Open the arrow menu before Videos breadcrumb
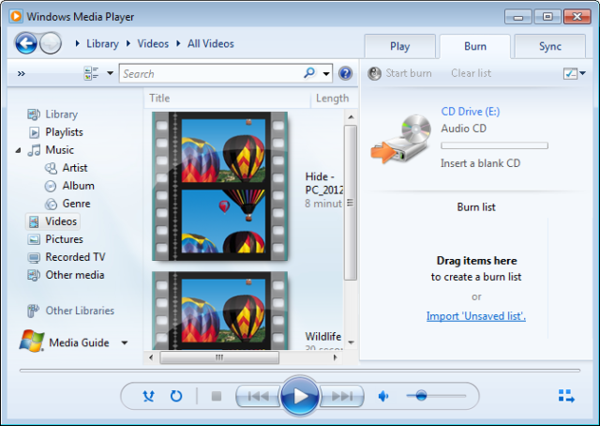This screenshot has height=426, width=600. 128,44
